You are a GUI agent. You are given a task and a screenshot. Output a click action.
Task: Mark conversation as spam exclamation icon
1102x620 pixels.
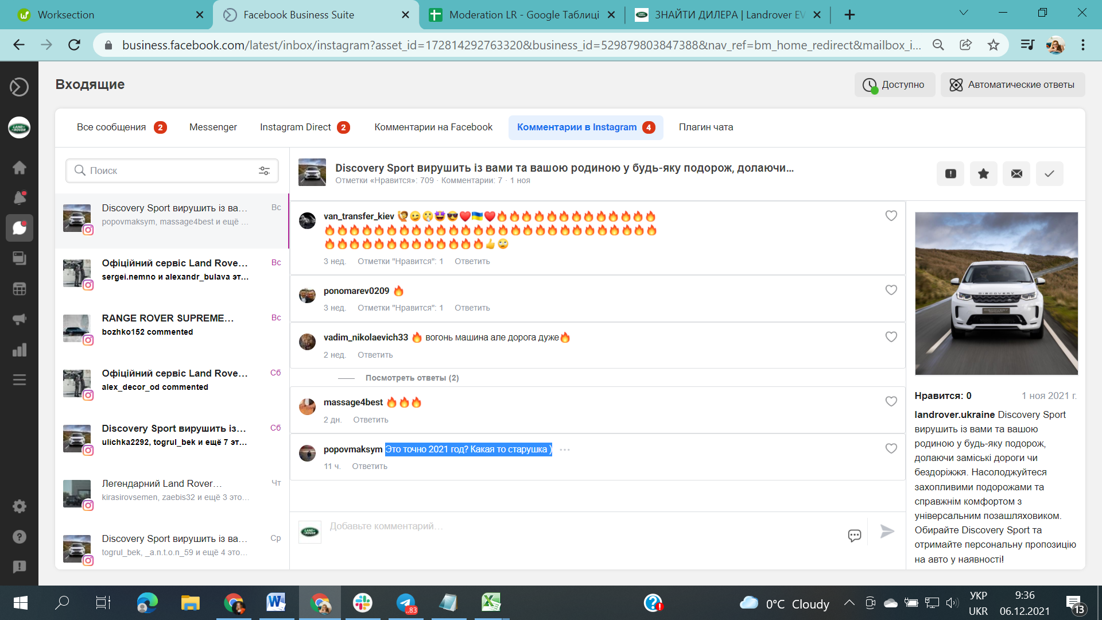(950, 174)
